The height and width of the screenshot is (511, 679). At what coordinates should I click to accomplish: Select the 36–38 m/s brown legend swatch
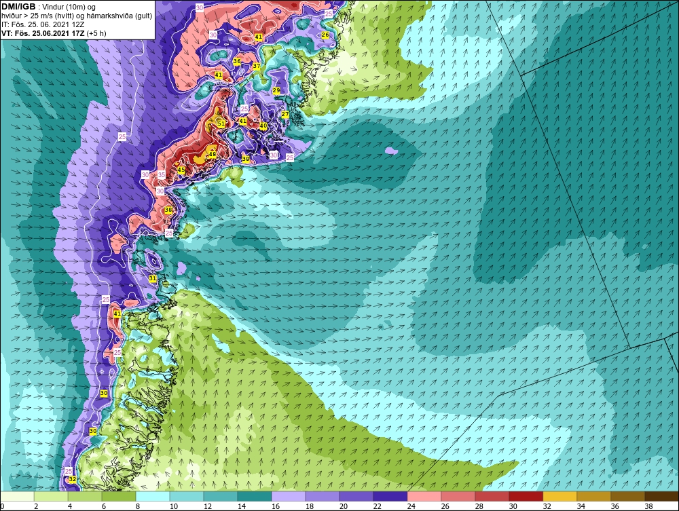pos(628,496)
